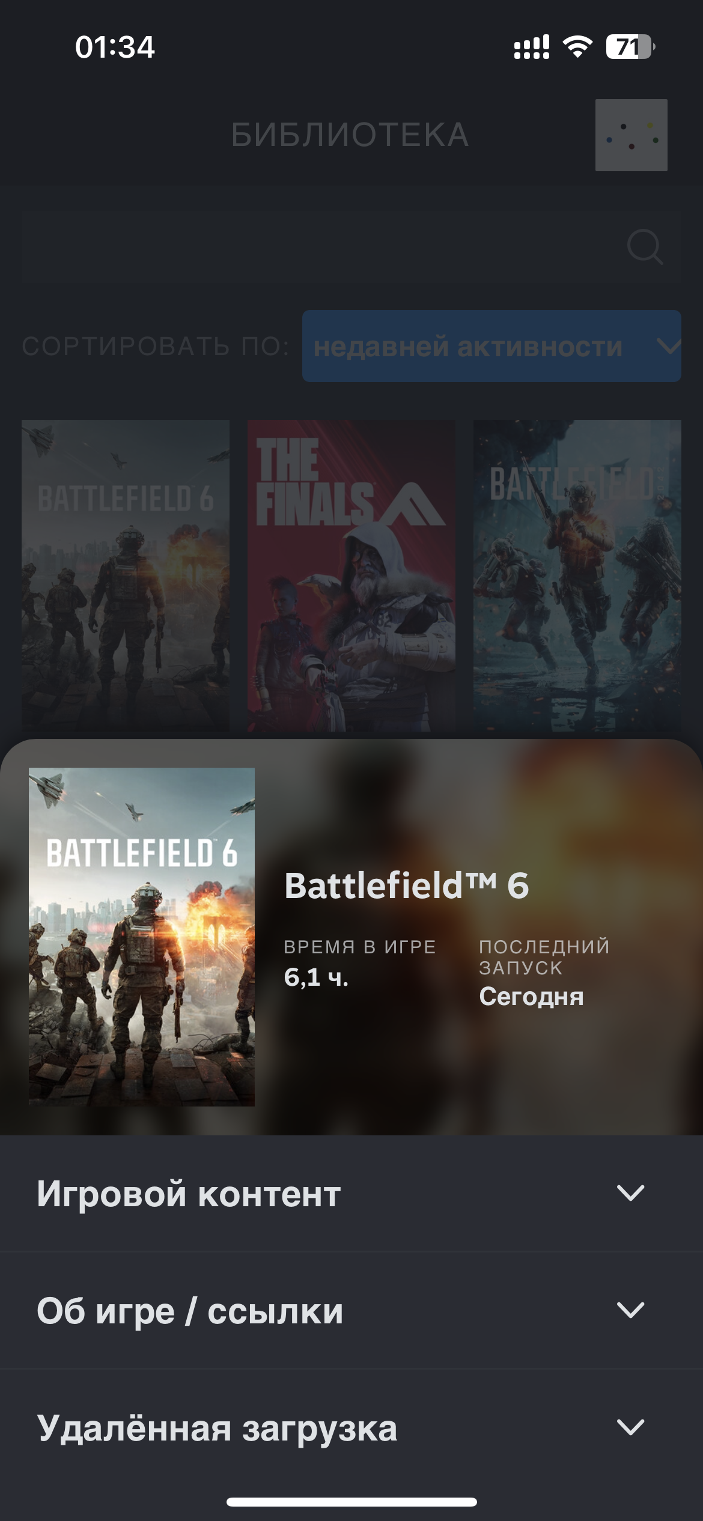Tap the БИБЛИОТЕКА header title

[x=350, y=135]
